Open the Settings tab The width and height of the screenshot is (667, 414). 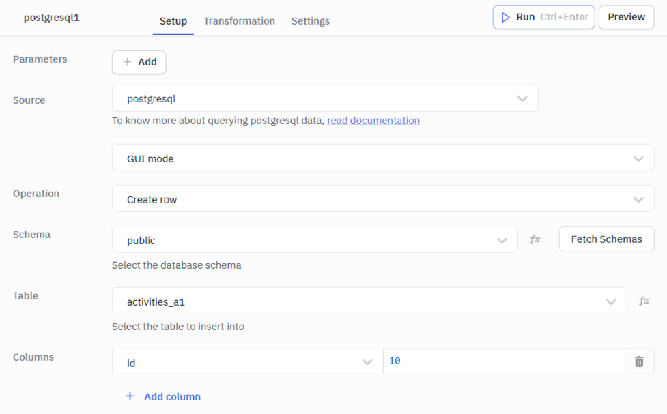click(310, 21)
